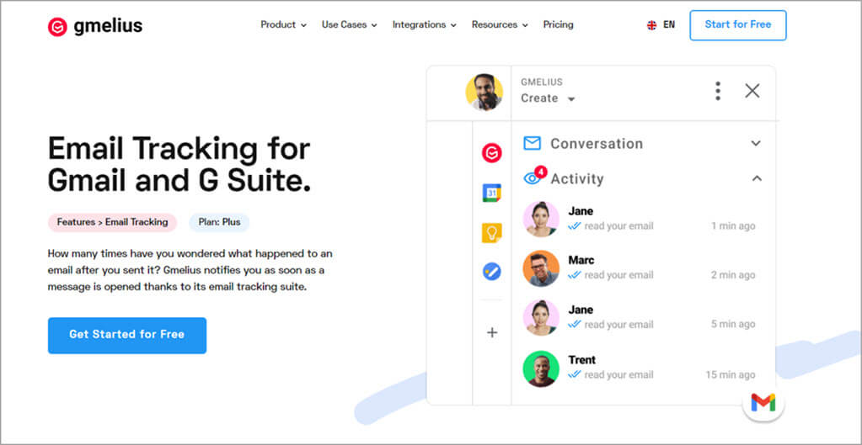Viewport: 862px width, 445px height.
Task: Open the Create dropdown arrow
Action: coord(571,99)
